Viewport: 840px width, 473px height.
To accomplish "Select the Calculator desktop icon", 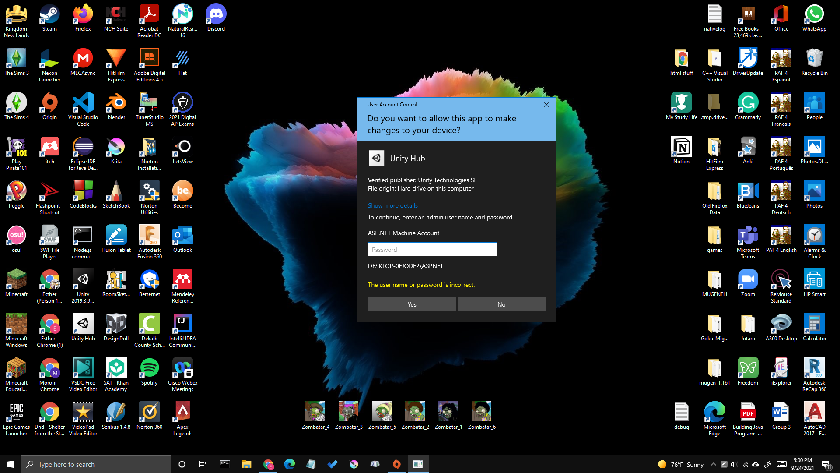I will pos(814,328).
